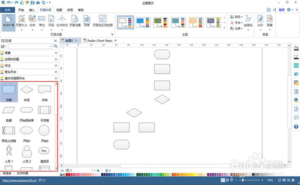This screenshot has width=300, height=185.
Task: Collapse the ribbon with the up arrow
Action: [296, 10]
